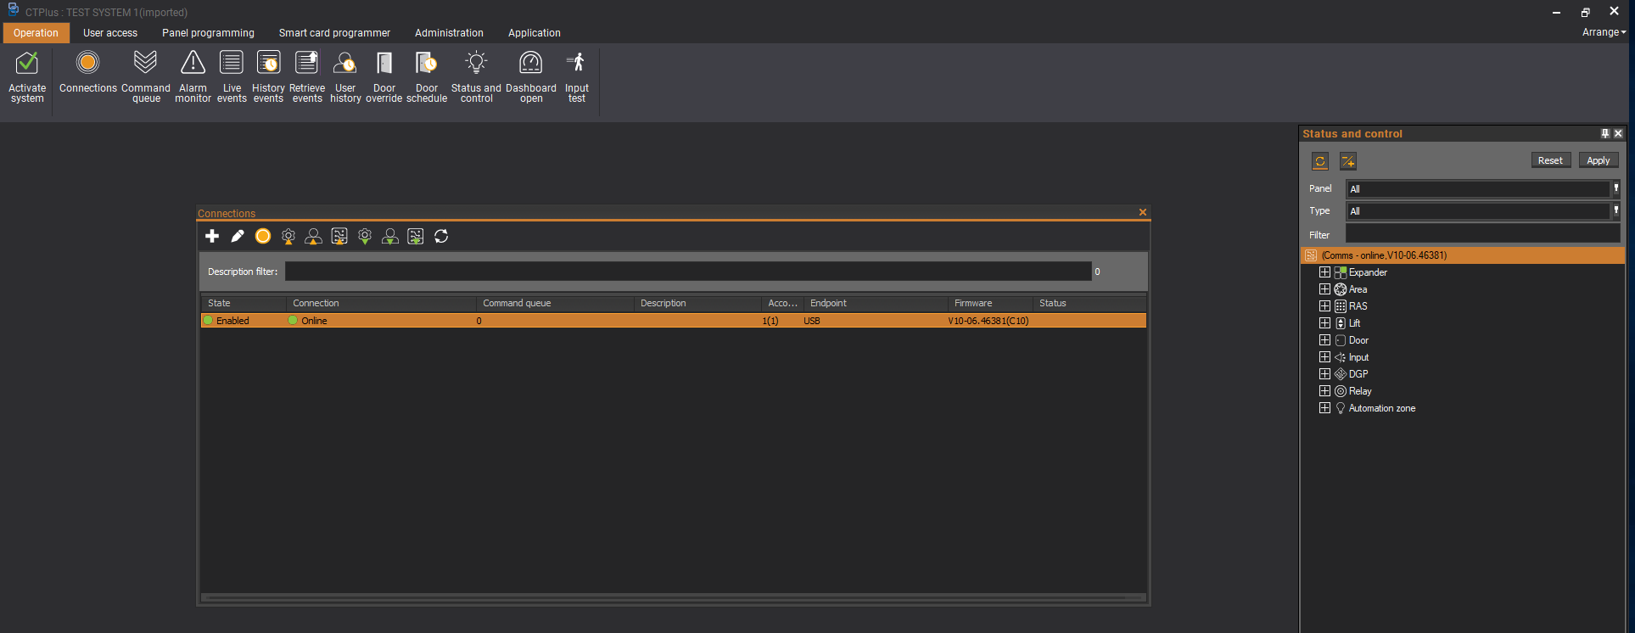Click into the Description filter field

688,272
